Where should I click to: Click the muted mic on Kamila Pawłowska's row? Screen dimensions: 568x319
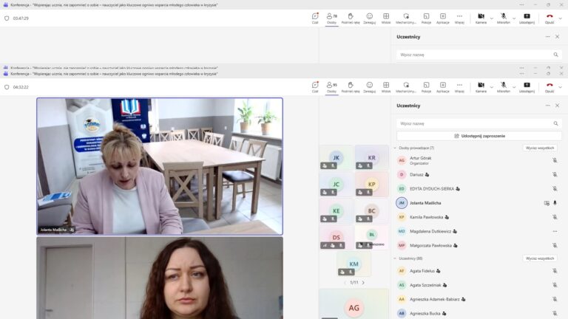point(555,217)
